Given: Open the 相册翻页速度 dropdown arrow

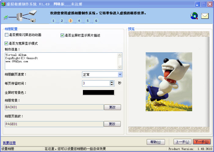Looking at the screenshot, I should pyautogui.click(x=120, y=74).
